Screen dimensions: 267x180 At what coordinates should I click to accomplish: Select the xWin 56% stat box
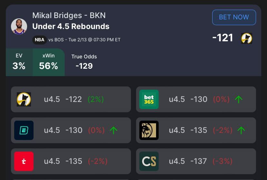click(48, 62)
